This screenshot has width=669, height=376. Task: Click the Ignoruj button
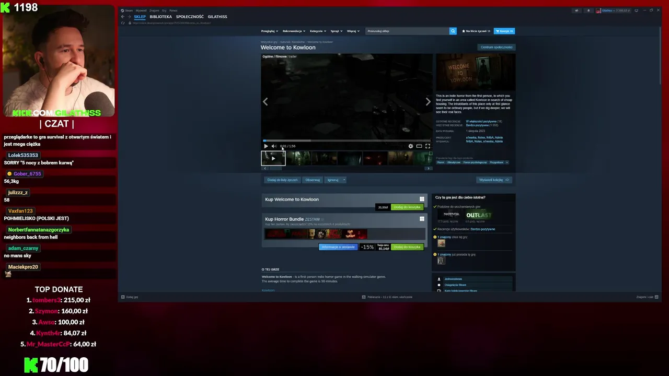coord(333,180)
